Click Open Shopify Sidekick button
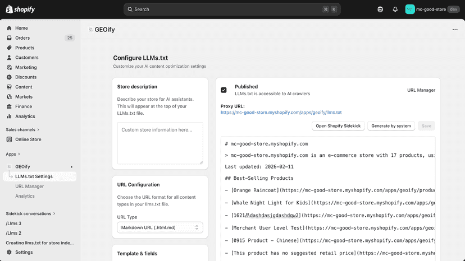 [338, 126]
